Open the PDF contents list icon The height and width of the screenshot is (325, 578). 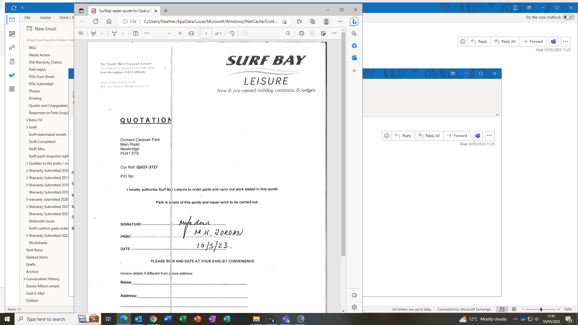pos(81,33)
